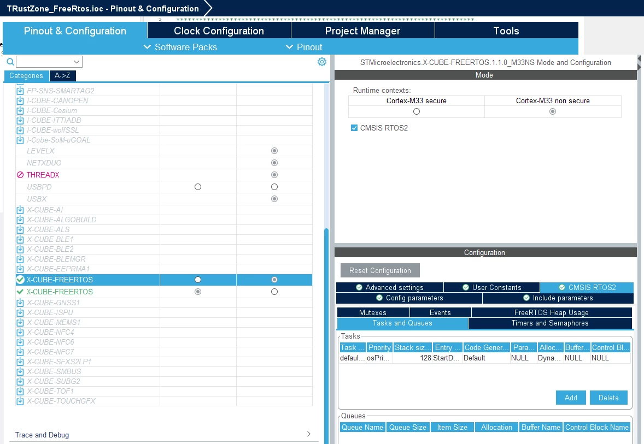
Task: Switch to Events tab
Action: tap(440, 313)
